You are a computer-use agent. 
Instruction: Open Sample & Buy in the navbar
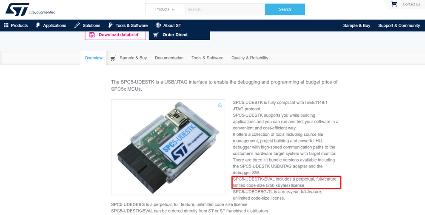357,25
